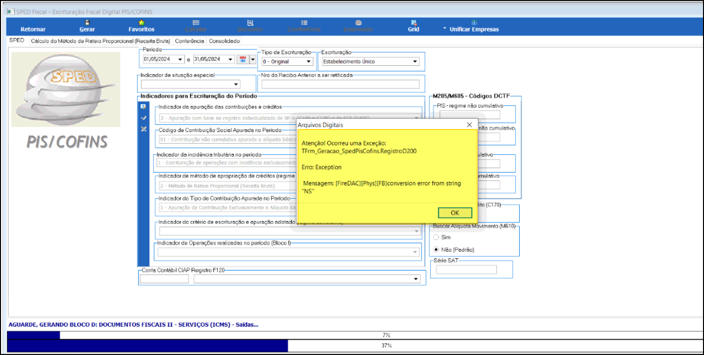The width and height of the screenshot is (704, 355).
Task: Switch to the SPED tab
Action: pos(17,41)
